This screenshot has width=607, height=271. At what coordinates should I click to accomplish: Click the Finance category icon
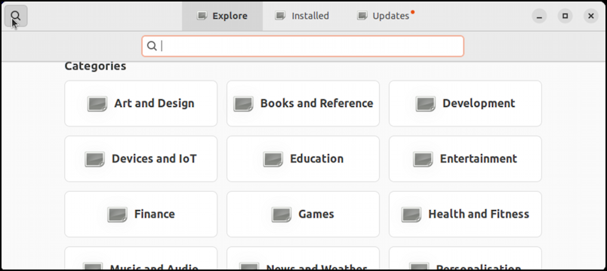click(x=117, y=215)
